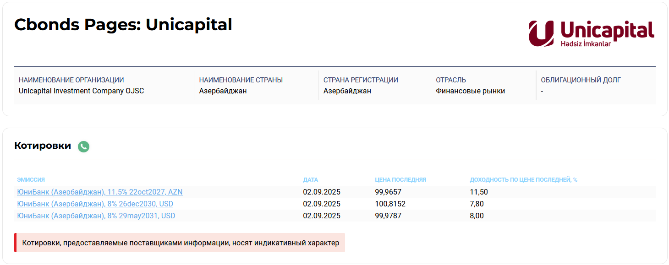The image size is (669, 265).
Task: Open the ЮниБанк 8% 26dec2030 USD bond
Action: tap(95, 204)
